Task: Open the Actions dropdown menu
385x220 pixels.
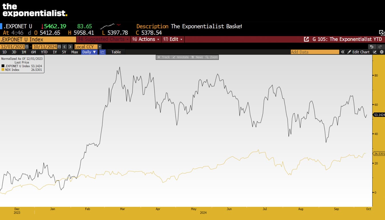Action: (x=145, y=39)
